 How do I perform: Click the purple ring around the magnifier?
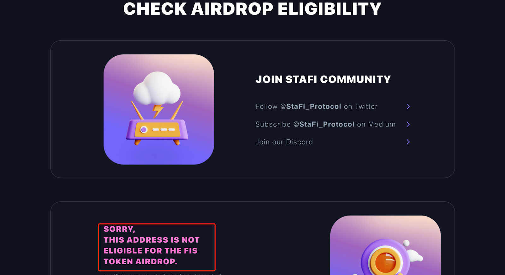click(x=385, y=258)
